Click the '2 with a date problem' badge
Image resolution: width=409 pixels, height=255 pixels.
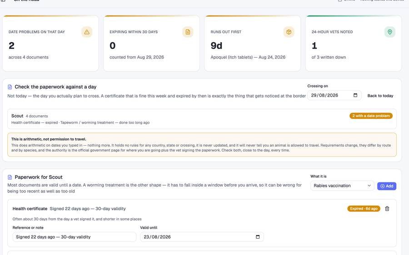click(371, 116)
